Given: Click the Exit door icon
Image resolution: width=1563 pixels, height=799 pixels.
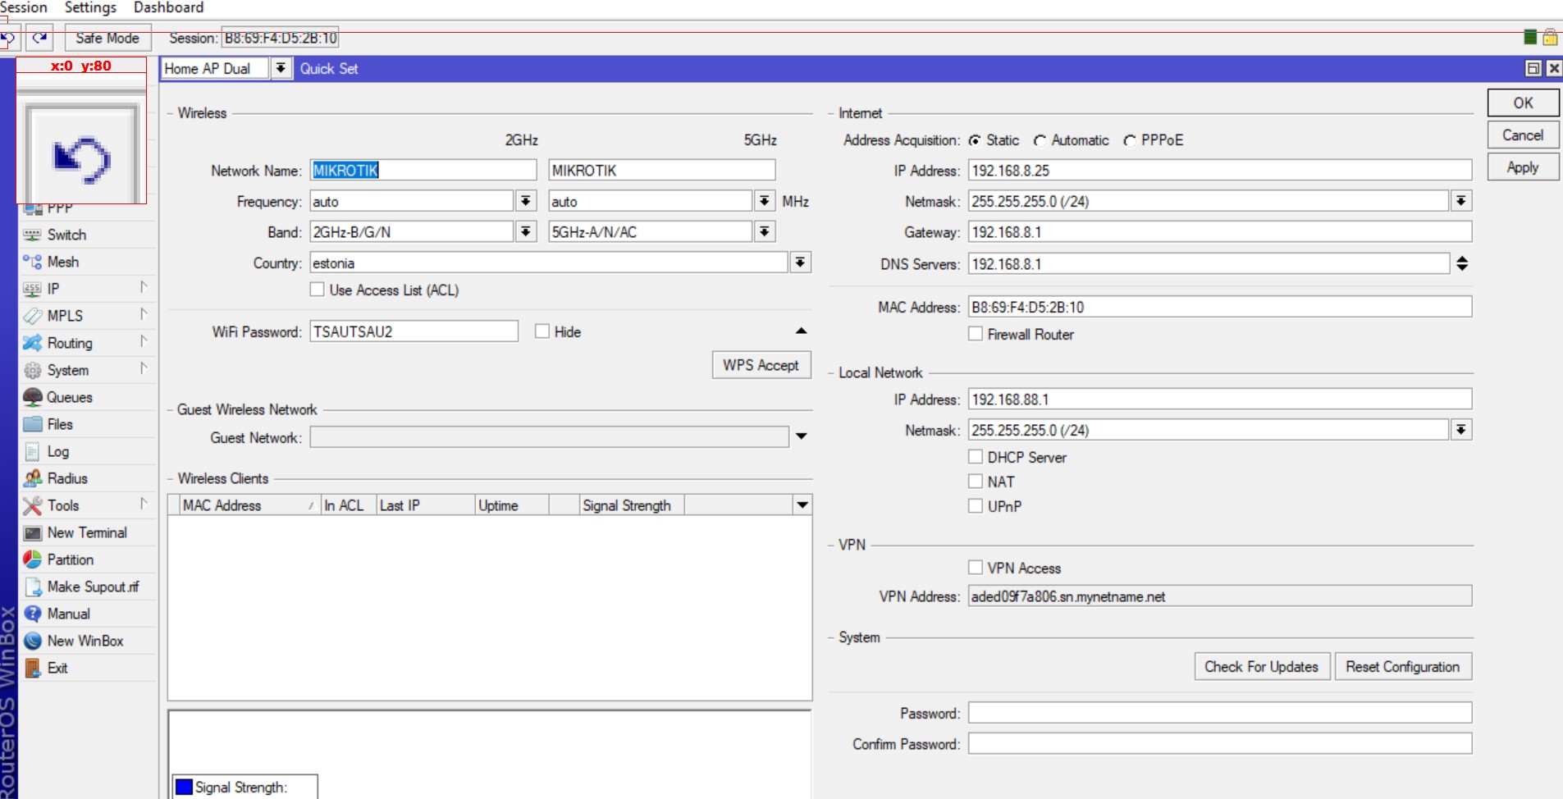Looking at the screenshot, I should (x=33, y=668).
